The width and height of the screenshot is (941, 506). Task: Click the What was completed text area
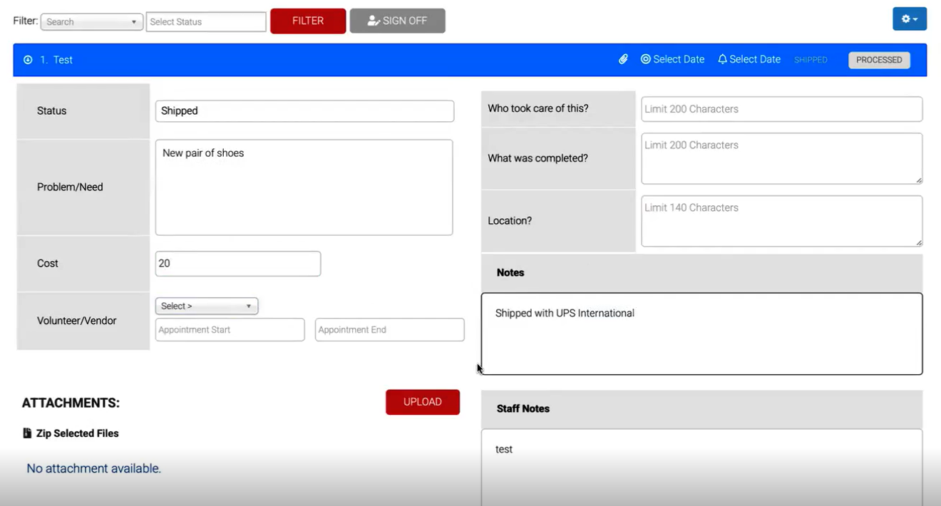click(x=781, y=158)
